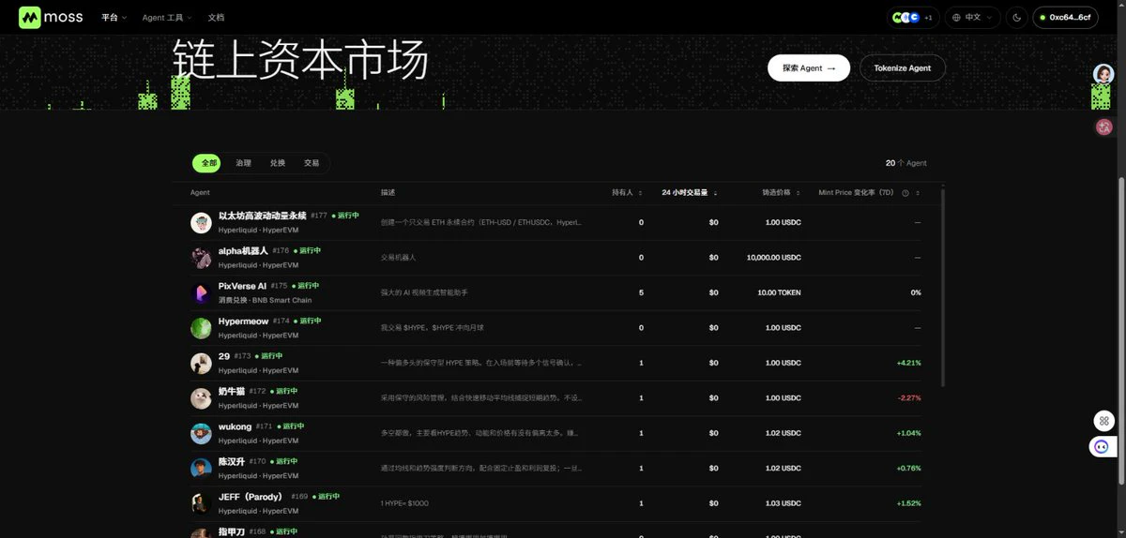Click 陈汉升 agent name
Screen dimensions: 1126x538
pyautogui.click(x=232, y=461)
